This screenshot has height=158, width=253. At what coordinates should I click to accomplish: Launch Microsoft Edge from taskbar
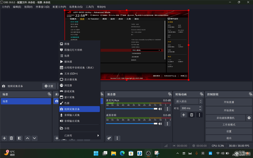[x=122, y=153]
